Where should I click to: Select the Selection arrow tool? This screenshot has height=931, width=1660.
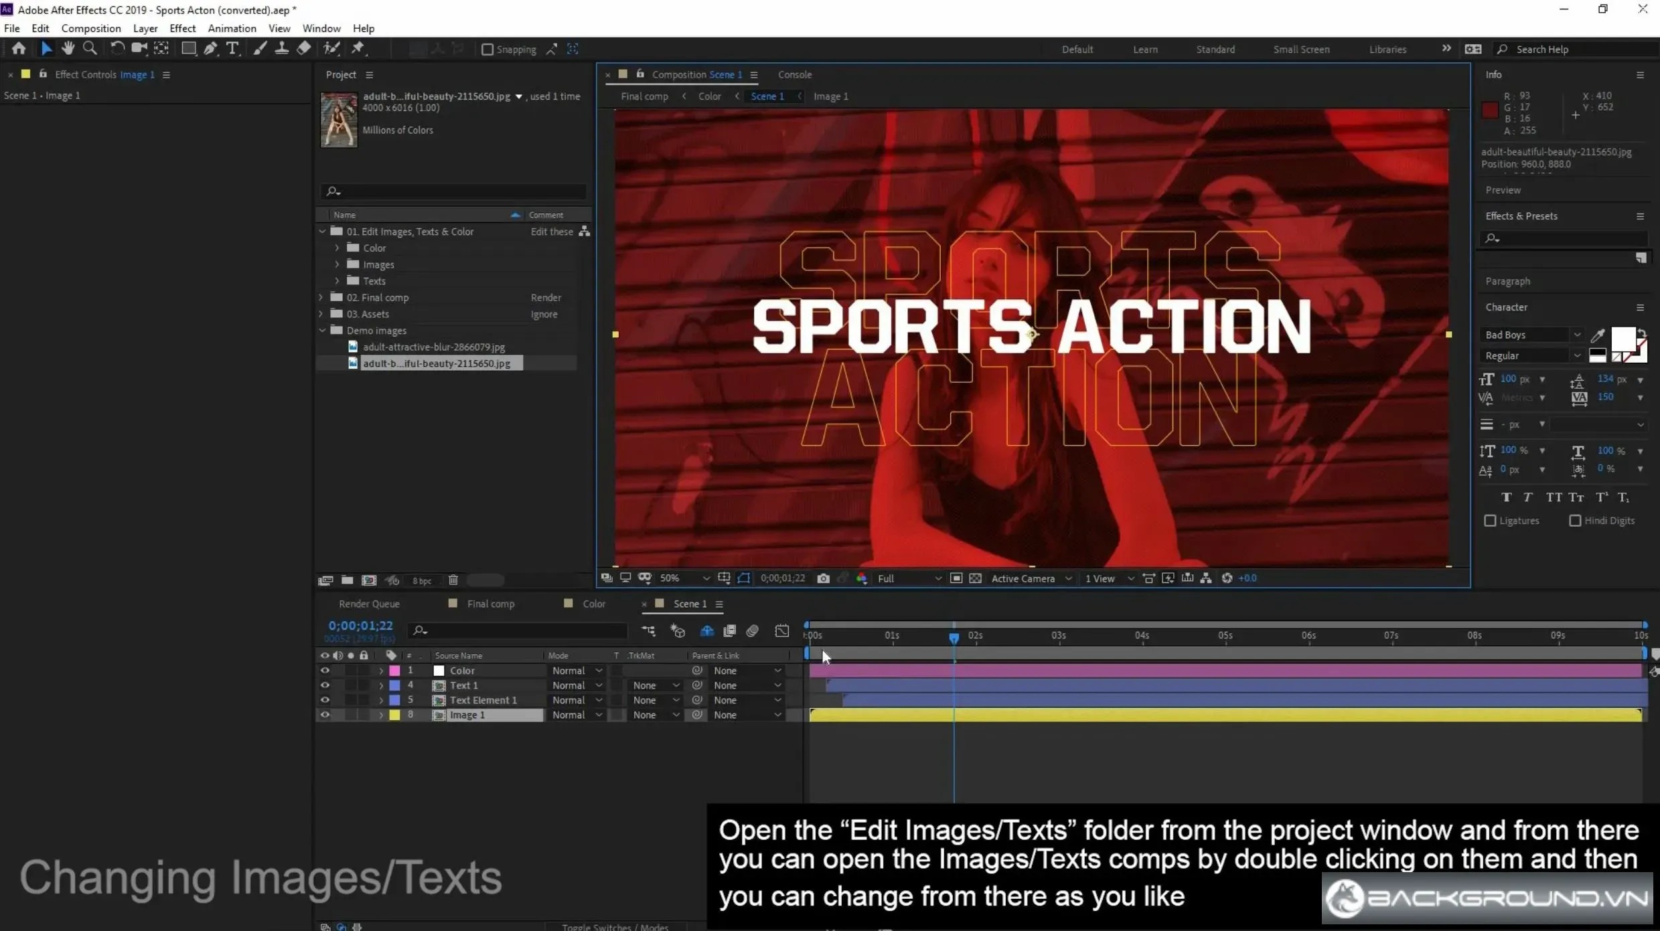[x=46, y=48]
